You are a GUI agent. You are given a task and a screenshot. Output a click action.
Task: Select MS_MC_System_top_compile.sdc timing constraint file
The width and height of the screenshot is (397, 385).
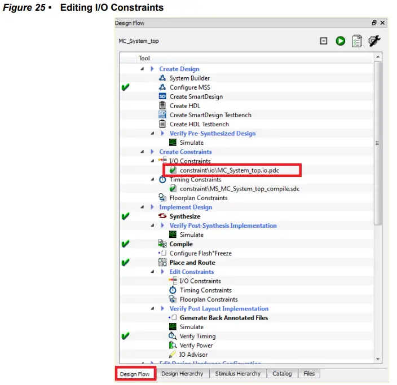pyautogui.click(x=240, y=189)
